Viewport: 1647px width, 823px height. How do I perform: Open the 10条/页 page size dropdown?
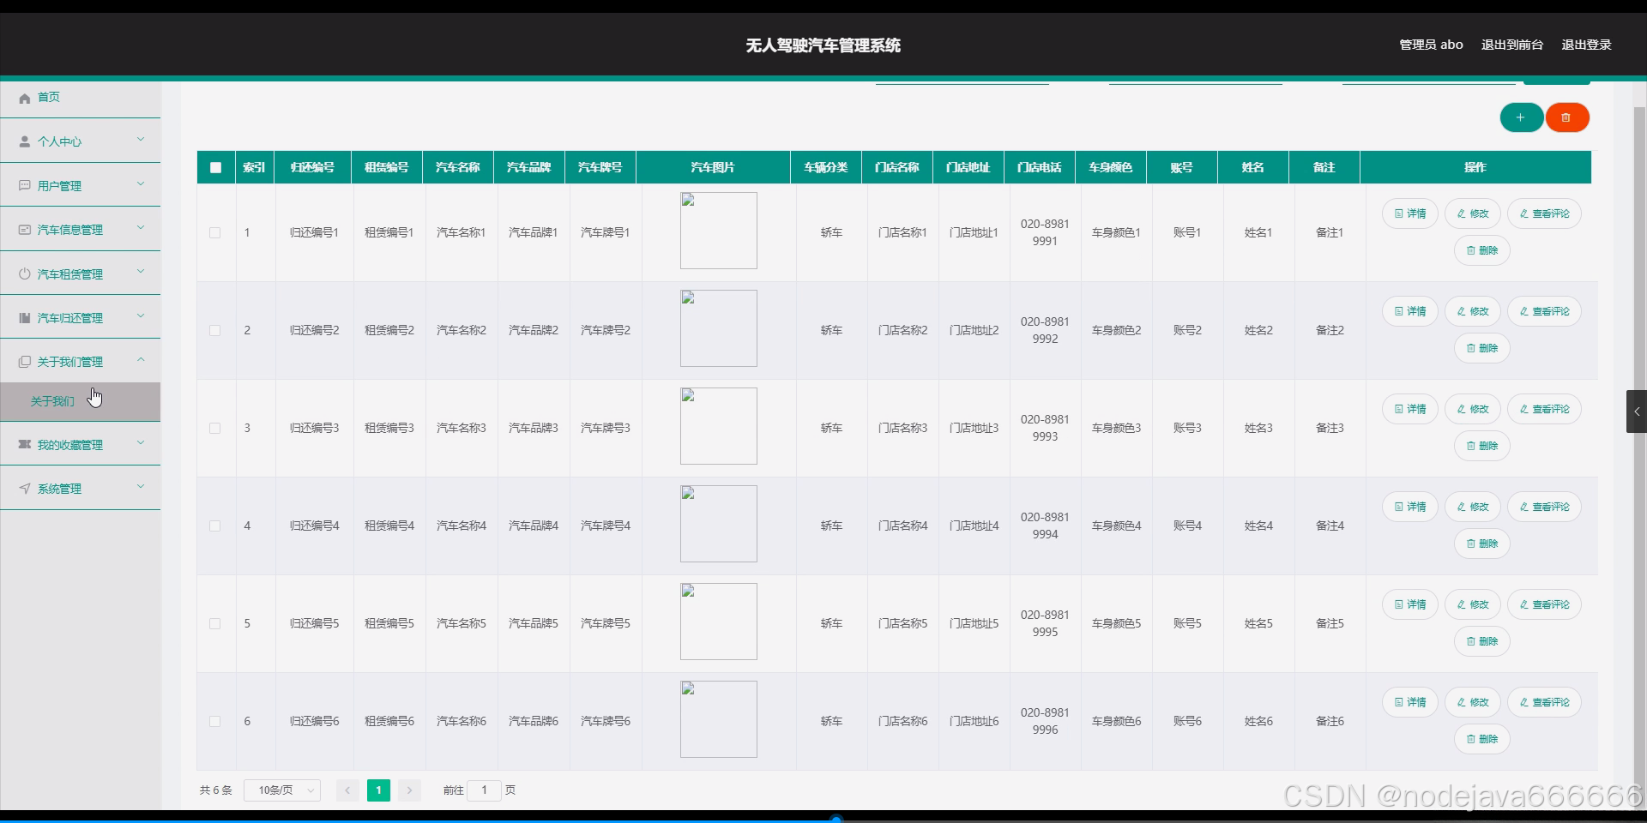pos(282,790)
